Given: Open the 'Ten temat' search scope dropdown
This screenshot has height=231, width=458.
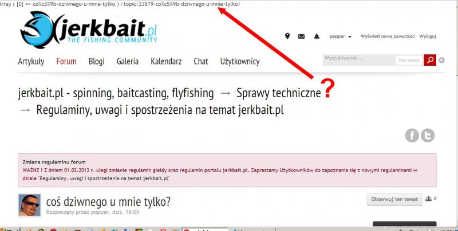Looking at the screenshot, I should (409, 60).
